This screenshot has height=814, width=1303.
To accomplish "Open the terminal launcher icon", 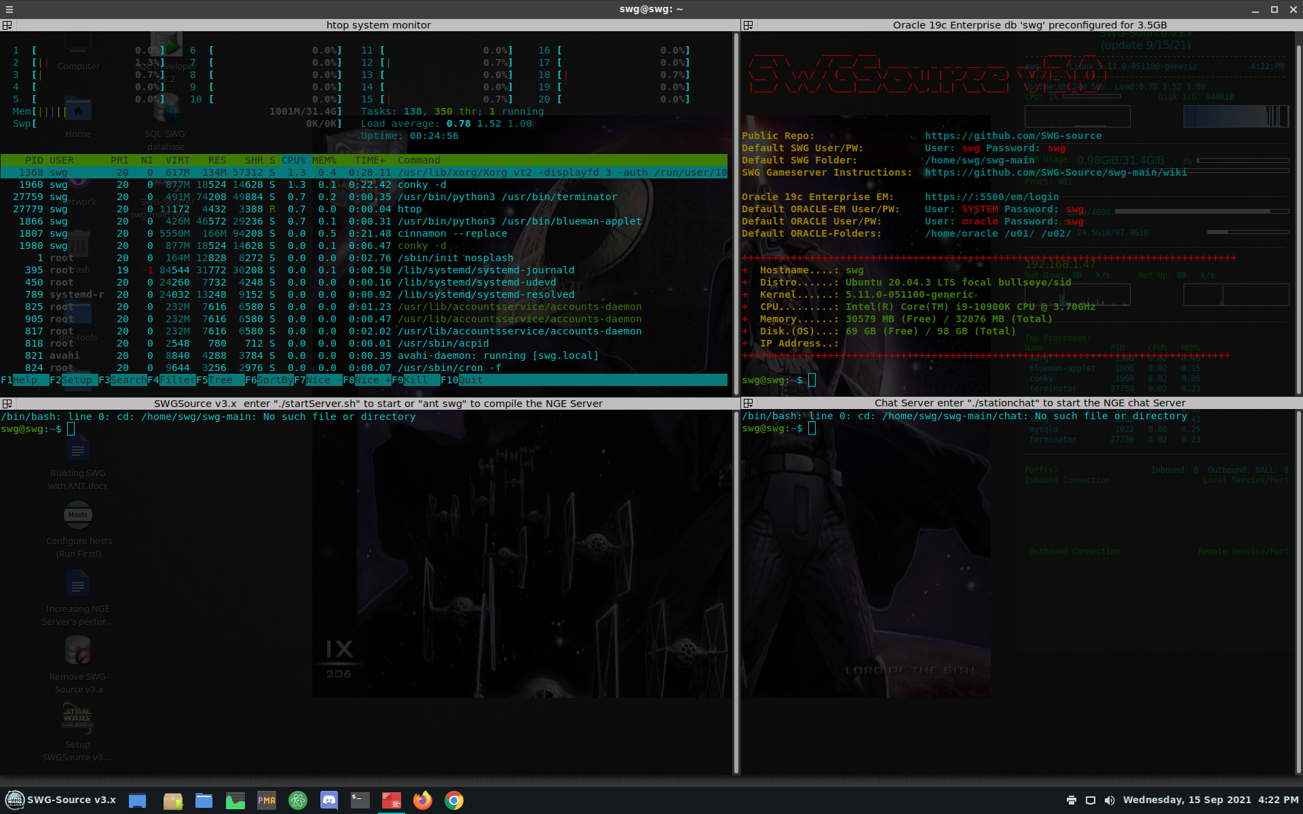I will [x=360, y=800].
